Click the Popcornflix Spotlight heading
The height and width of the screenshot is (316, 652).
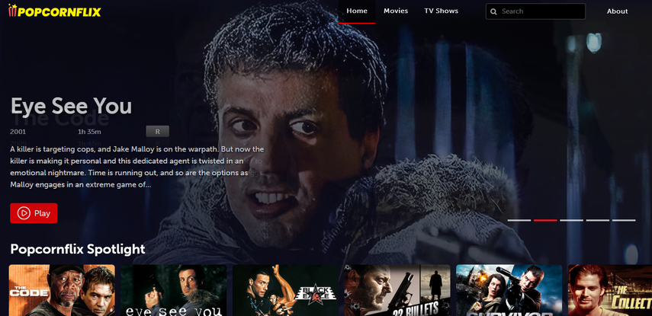tap(78, 249)
